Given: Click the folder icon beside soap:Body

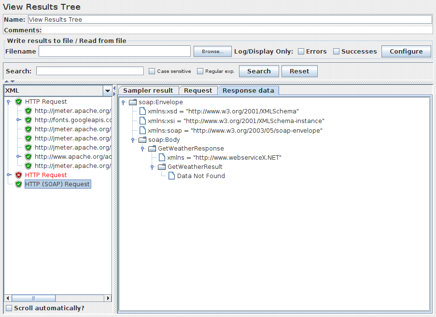Looking at the screenshot, I should [142, 139].
